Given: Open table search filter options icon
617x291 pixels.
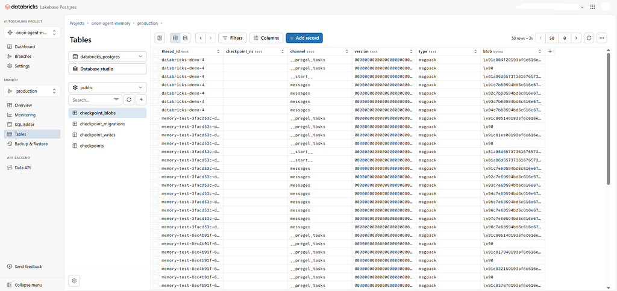Looking at the screenshot, I should [116, 100].
